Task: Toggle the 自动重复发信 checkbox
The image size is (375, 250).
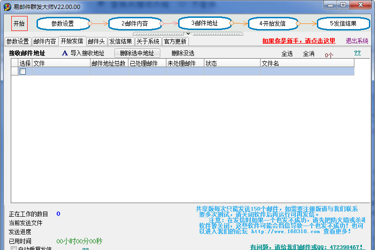Action: [x=14, y=248]
